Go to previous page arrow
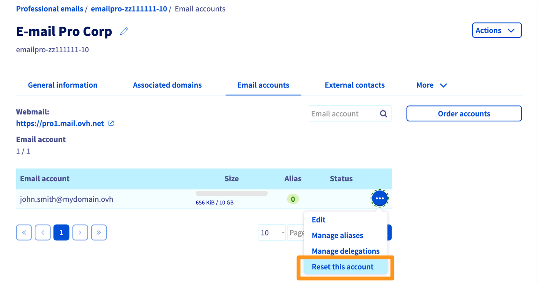 pyautogui.click(x=43, y=233)
